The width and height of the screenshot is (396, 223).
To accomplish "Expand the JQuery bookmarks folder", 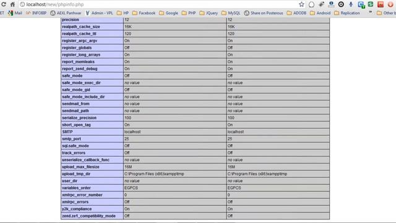I will pos(209,13).
